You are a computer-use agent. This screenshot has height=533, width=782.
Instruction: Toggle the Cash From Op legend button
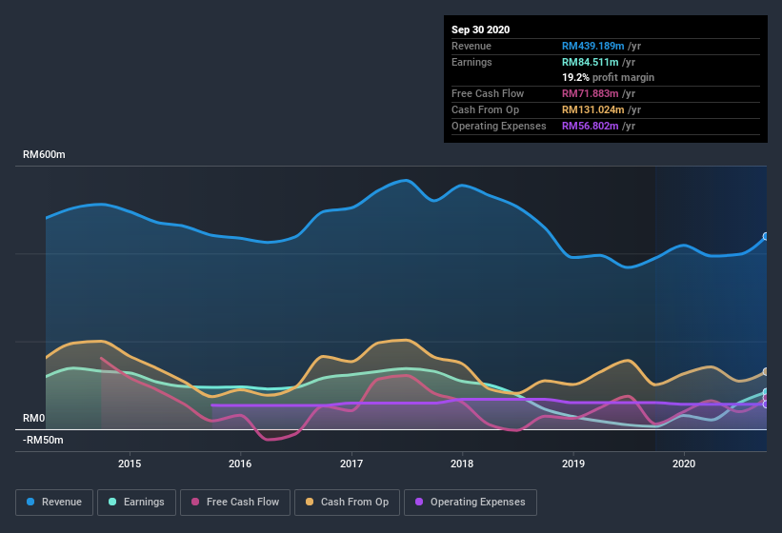coord(347,503)
